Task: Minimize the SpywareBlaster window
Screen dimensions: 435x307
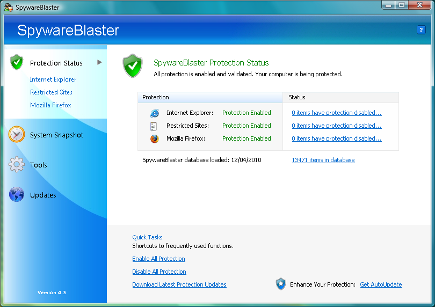Action: pos(388,5)
